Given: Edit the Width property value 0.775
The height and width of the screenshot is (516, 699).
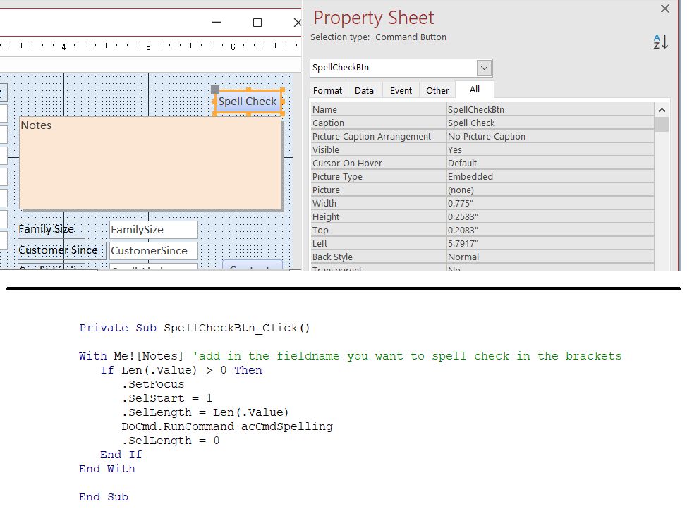Looking at the screenshot, I should click(550, 203).
